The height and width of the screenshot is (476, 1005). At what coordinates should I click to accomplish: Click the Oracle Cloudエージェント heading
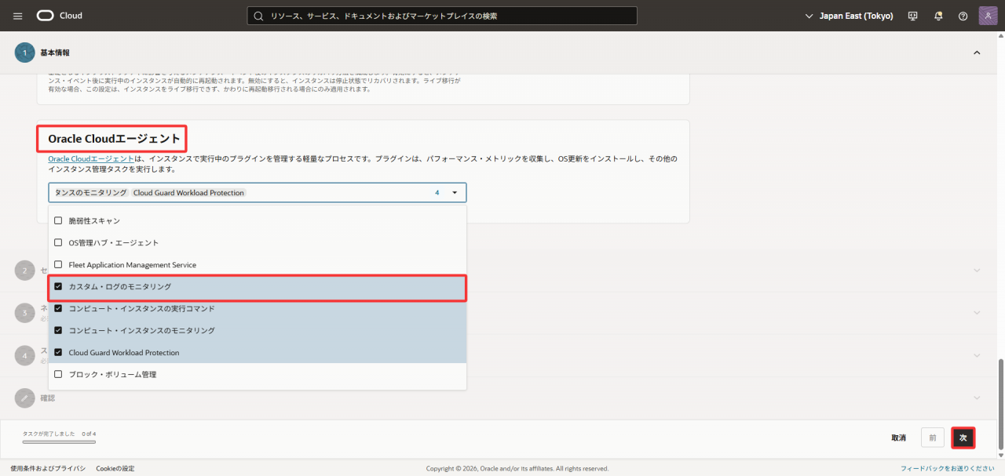115,139
